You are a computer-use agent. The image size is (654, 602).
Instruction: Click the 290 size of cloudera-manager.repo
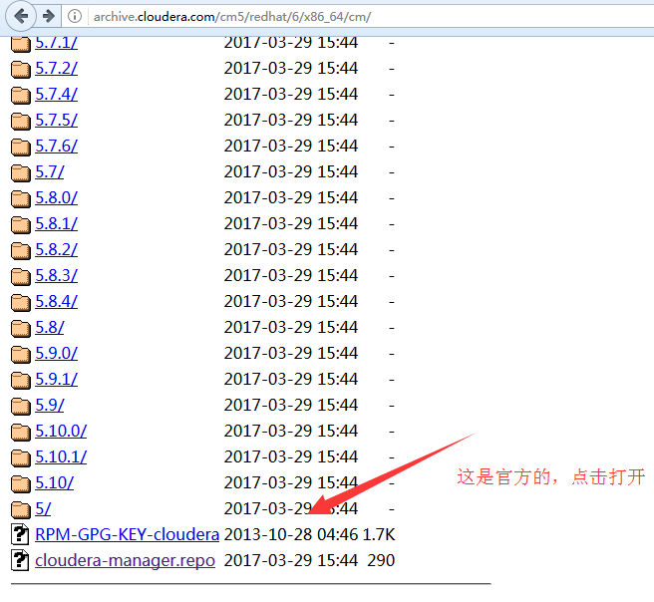tap(381, 560)
